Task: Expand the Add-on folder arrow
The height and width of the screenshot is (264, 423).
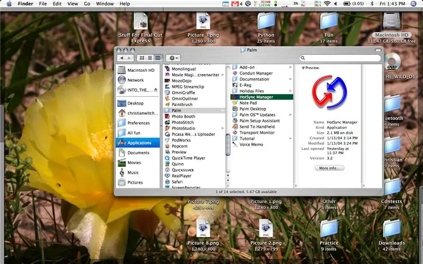Action: coord(290,68)
